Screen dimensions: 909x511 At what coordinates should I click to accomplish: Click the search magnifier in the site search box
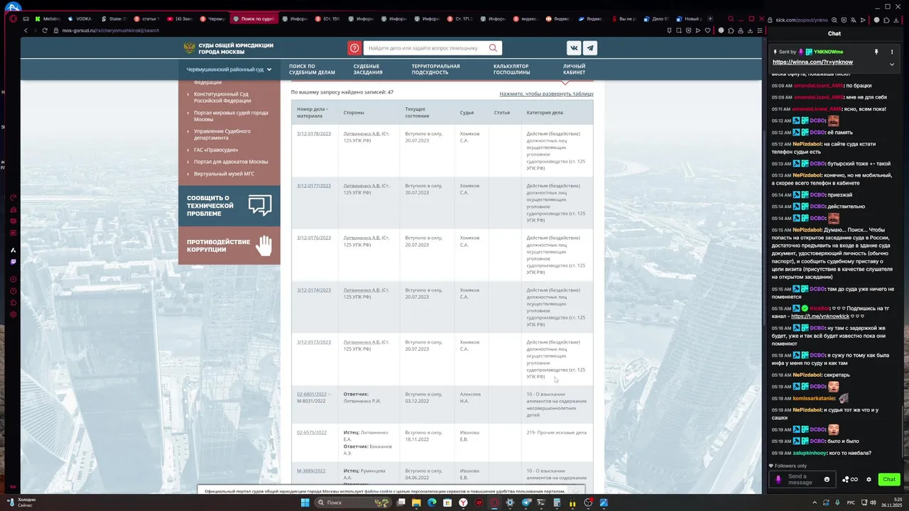[x=493, y=48]
